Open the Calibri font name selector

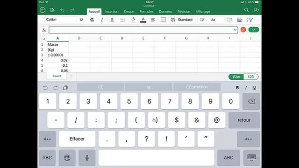[x=60, y=20]
